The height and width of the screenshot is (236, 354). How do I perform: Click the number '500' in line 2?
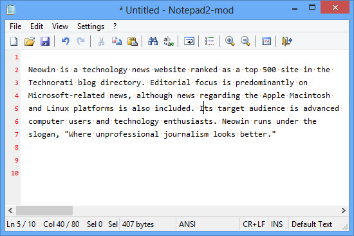coord(269,70)
